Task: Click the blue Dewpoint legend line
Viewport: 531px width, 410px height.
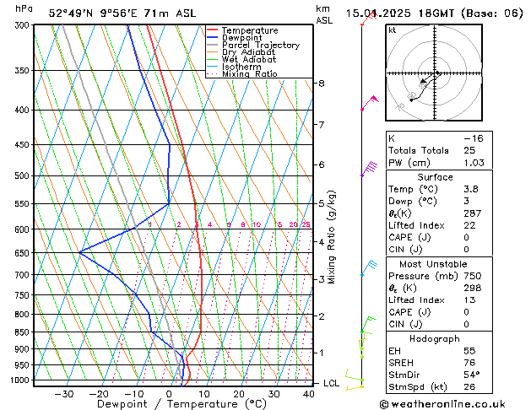Action: click(x=212, y=37)
